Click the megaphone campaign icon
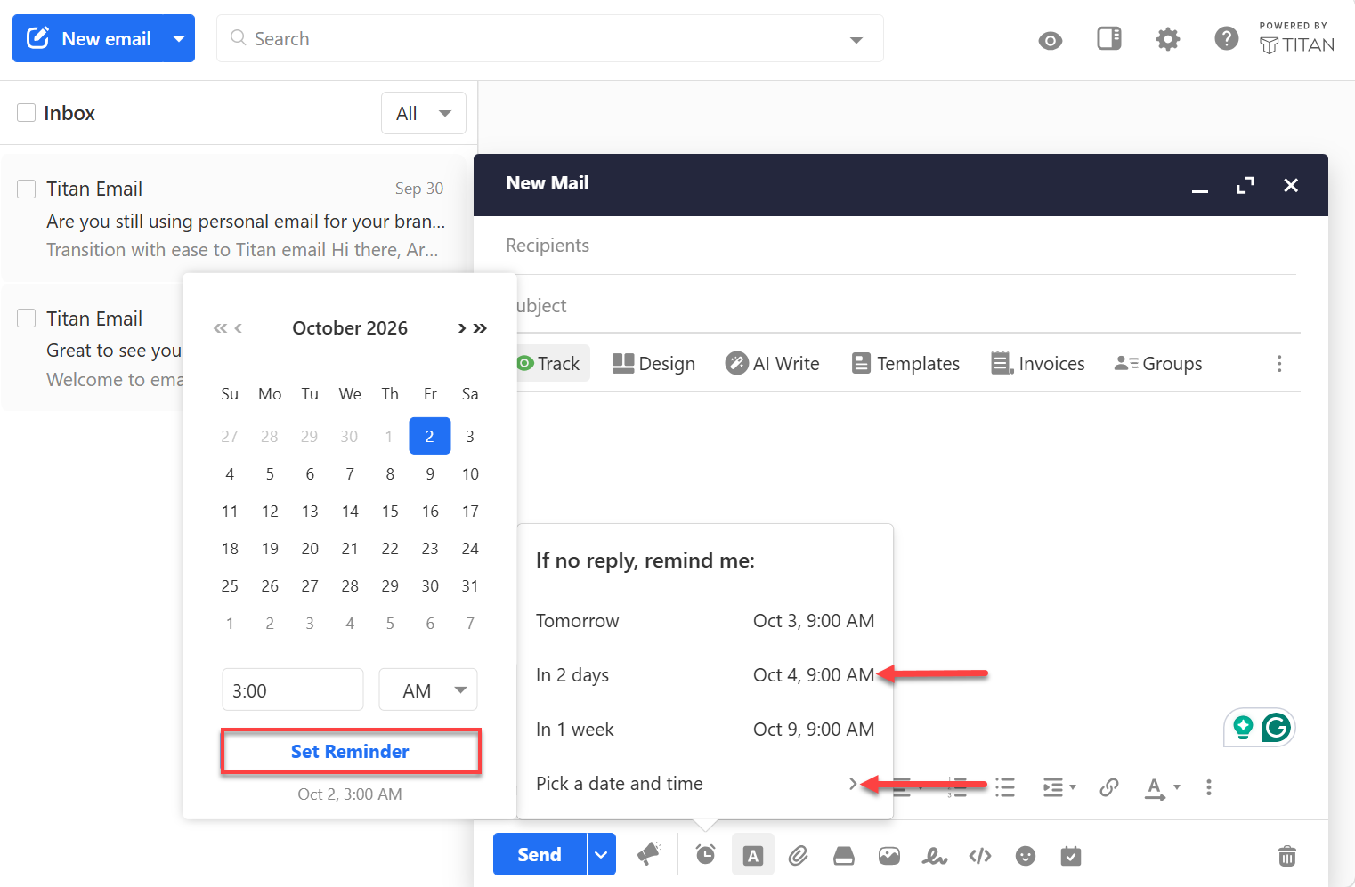This screenshot has height=887, width=1355. (649, 854)
